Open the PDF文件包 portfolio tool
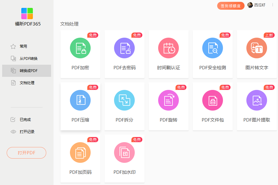The image size is (278, 185). point(213,106)
